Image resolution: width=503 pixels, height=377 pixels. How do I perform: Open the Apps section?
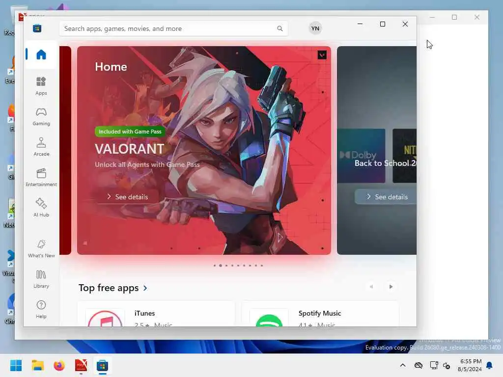pos(41,86)
